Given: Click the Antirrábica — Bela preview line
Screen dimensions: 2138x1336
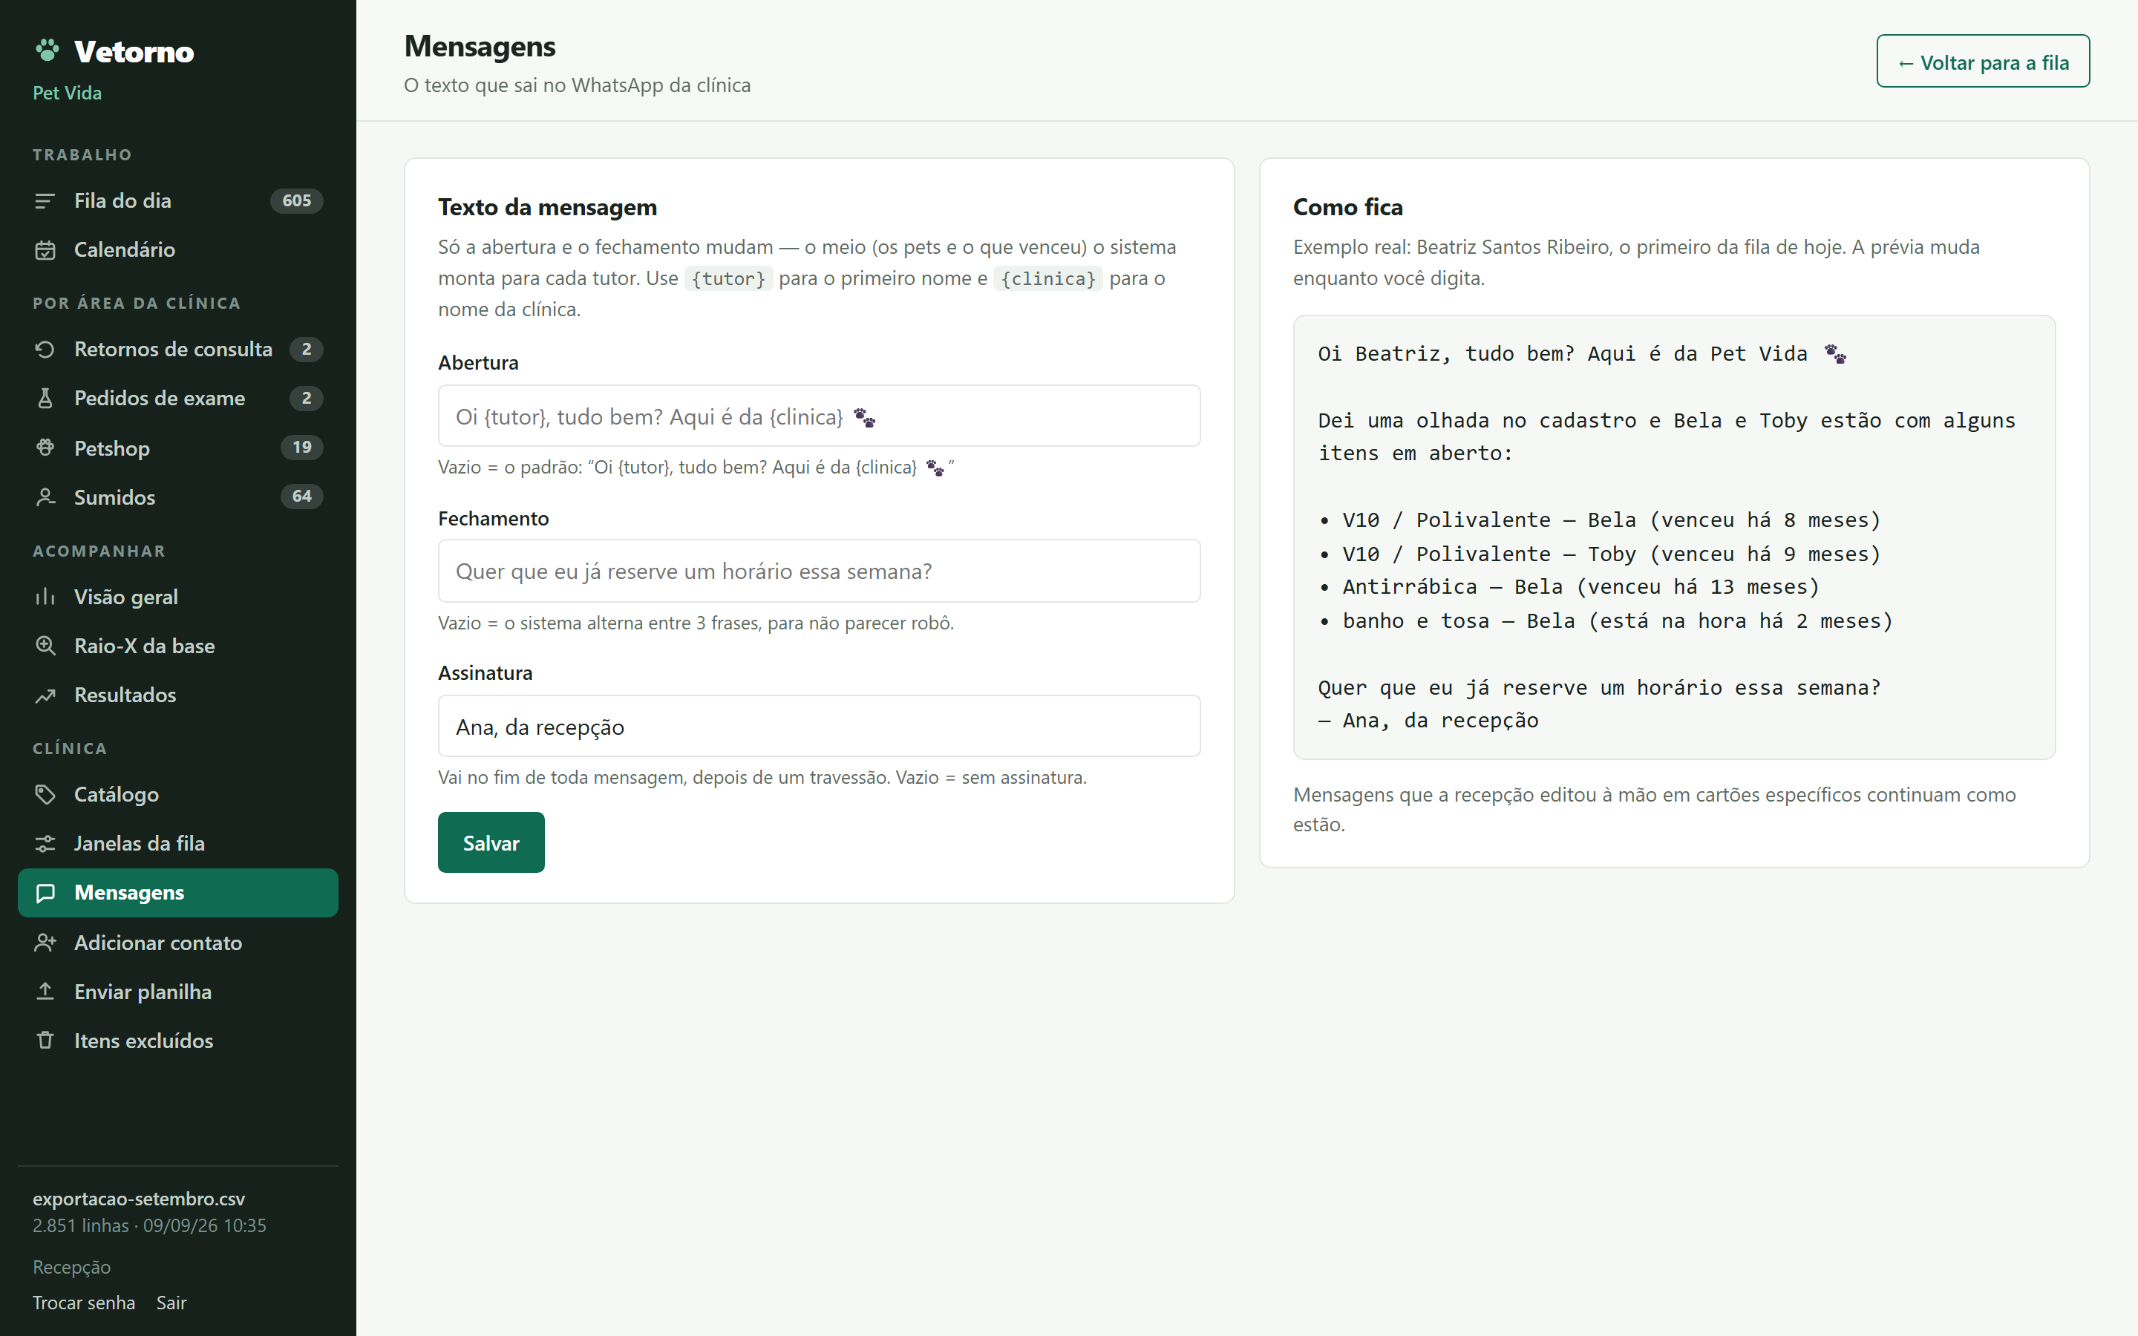Looking at the screenshot, I should click(1569, 586).
